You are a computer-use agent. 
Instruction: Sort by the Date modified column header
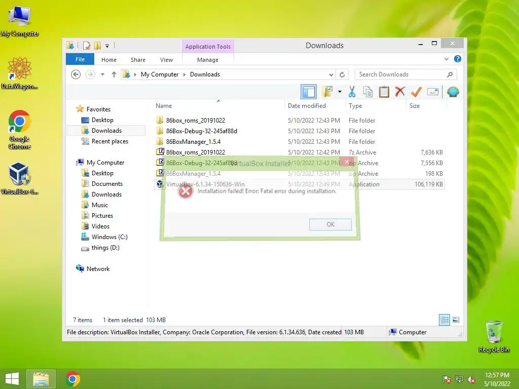point(315,106)
